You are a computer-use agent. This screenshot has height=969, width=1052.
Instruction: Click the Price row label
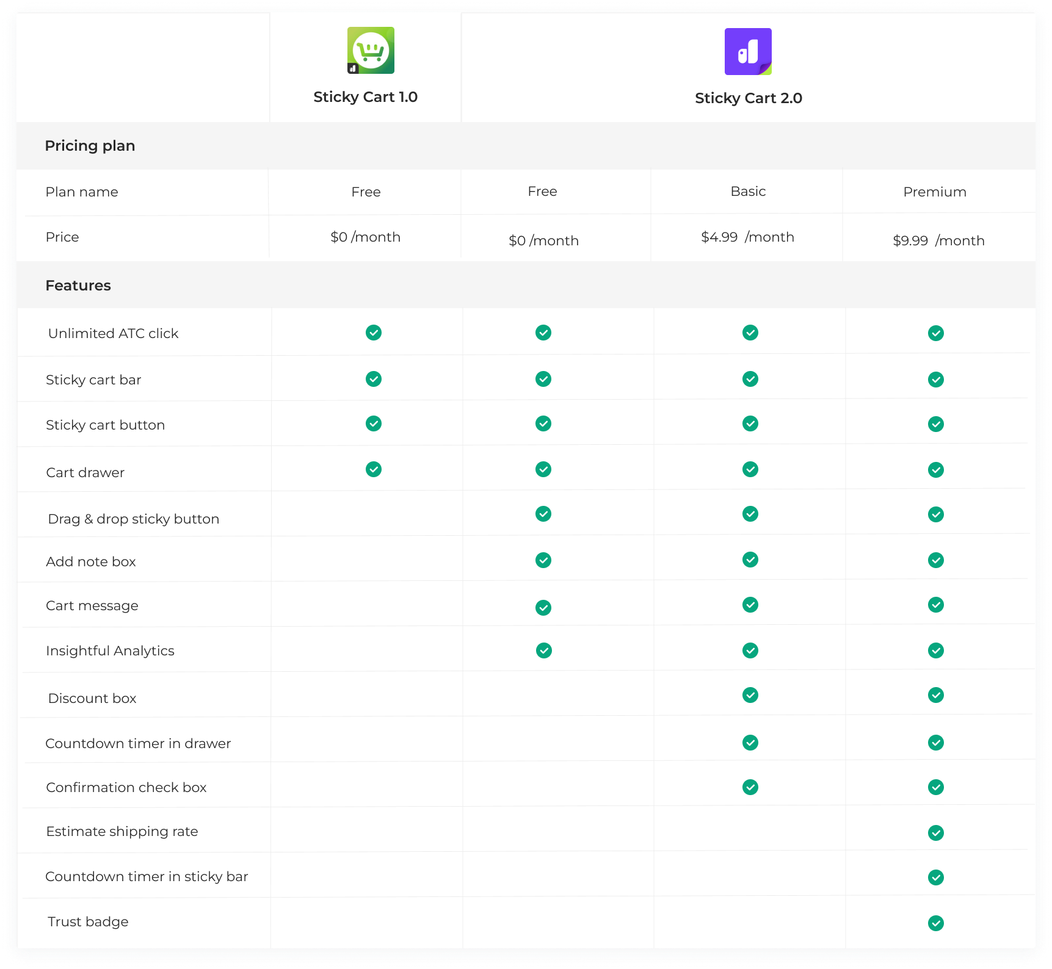click(62, 237)
